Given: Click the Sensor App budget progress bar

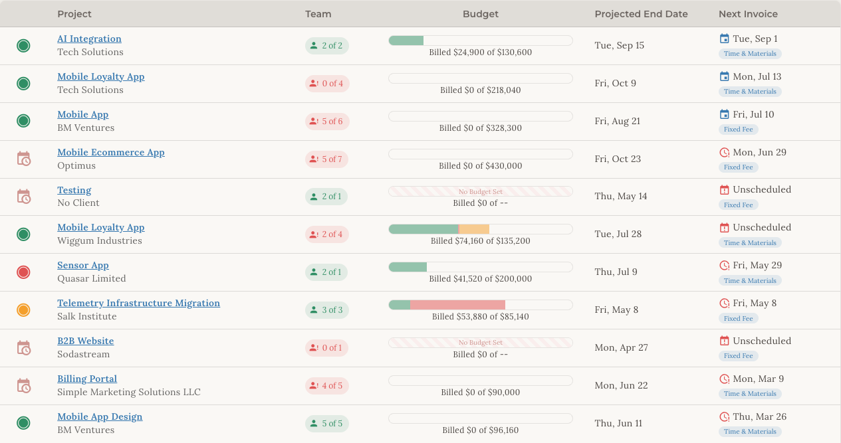Looking at the screenshot, I should point(481,267).
